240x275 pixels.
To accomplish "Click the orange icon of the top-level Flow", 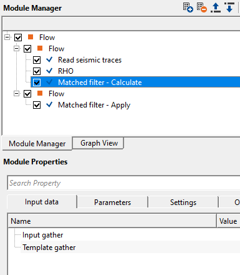I will click(x=31, y=37).
